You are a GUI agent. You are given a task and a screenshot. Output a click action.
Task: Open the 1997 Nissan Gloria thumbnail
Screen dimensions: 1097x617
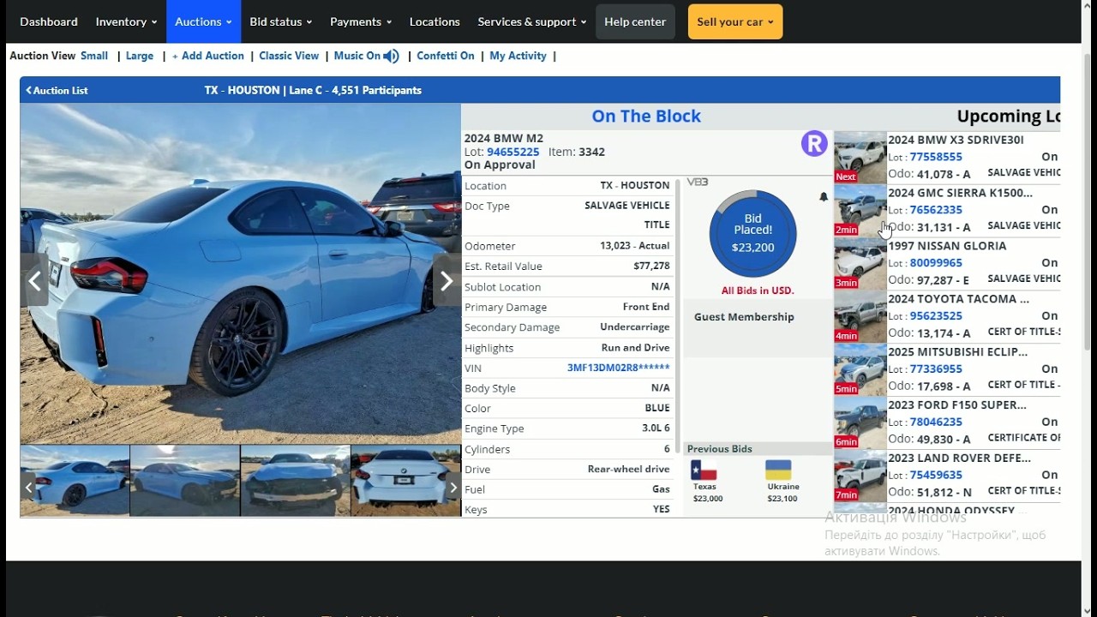click(x=860, y=263)
